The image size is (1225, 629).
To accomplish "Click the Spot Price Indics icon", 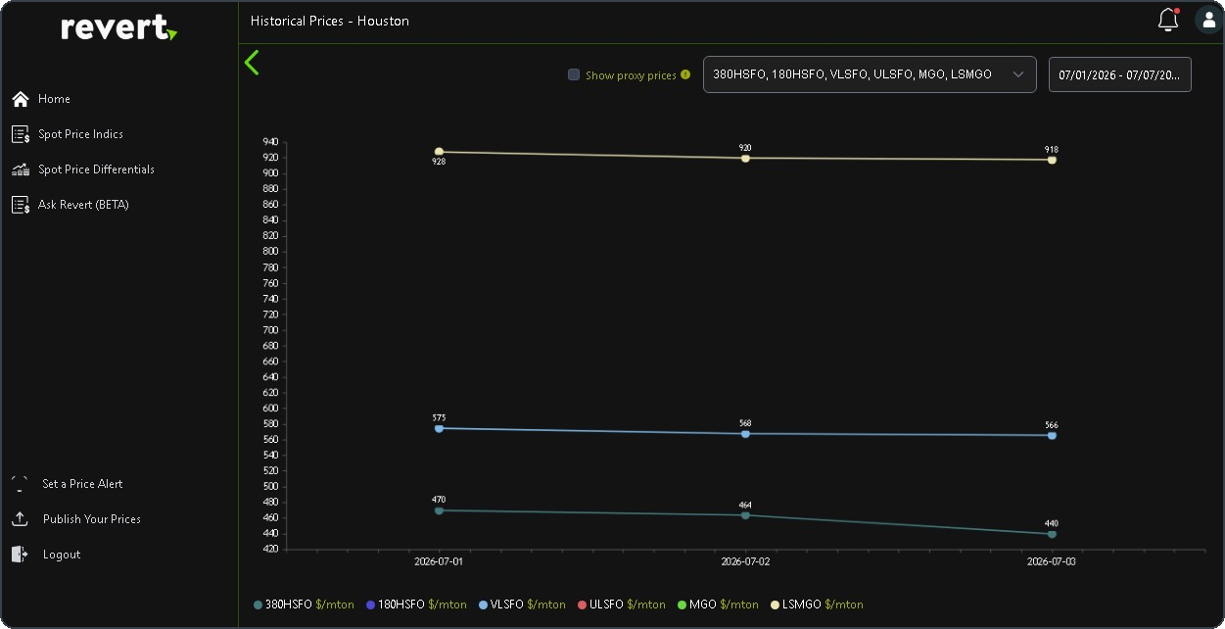I will (x=20, y=134).
